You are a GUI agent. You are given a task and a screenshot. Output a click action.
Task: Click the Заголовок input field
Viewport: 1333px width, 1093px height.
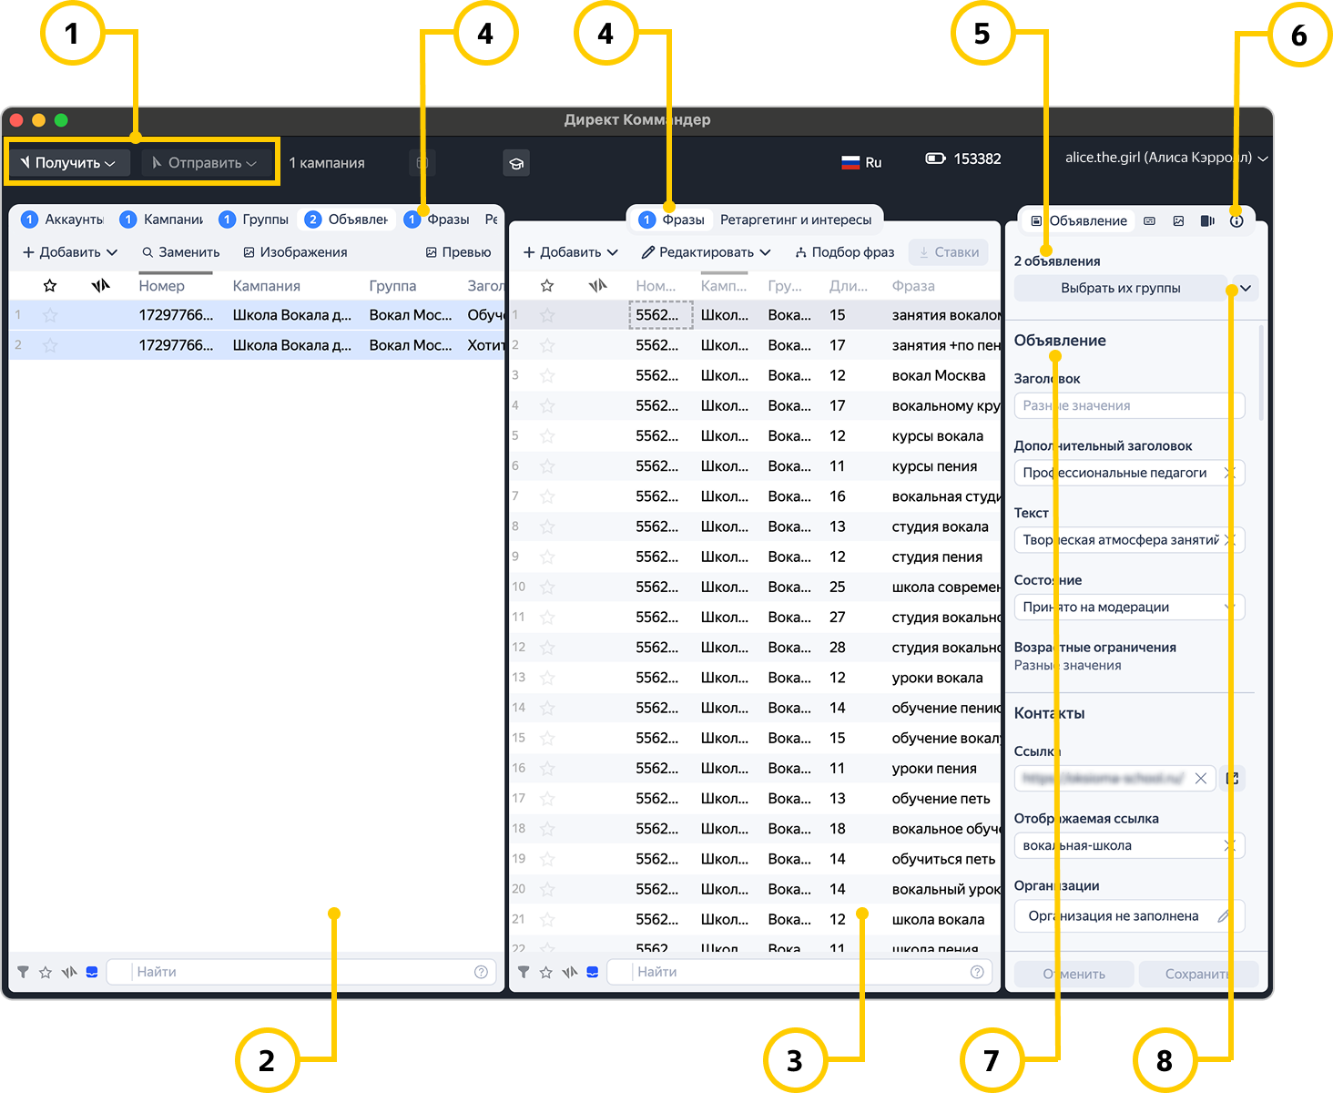click(x=1128, y=405)
